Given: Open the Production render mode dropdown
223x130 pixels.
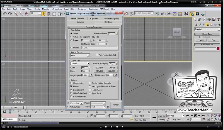Looking at the screenshot, I should (76, 103).
